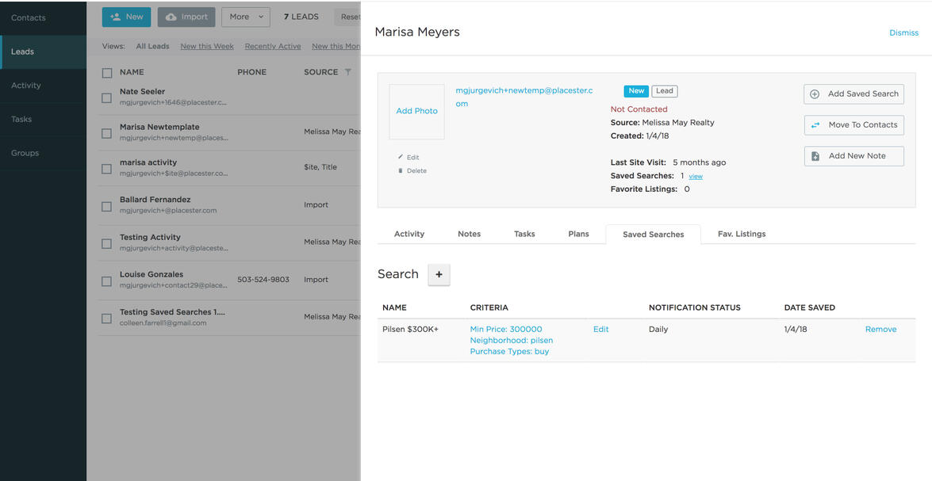
Task: Edit the Pilsen saved search criteria
Action: tap(600, 330)
